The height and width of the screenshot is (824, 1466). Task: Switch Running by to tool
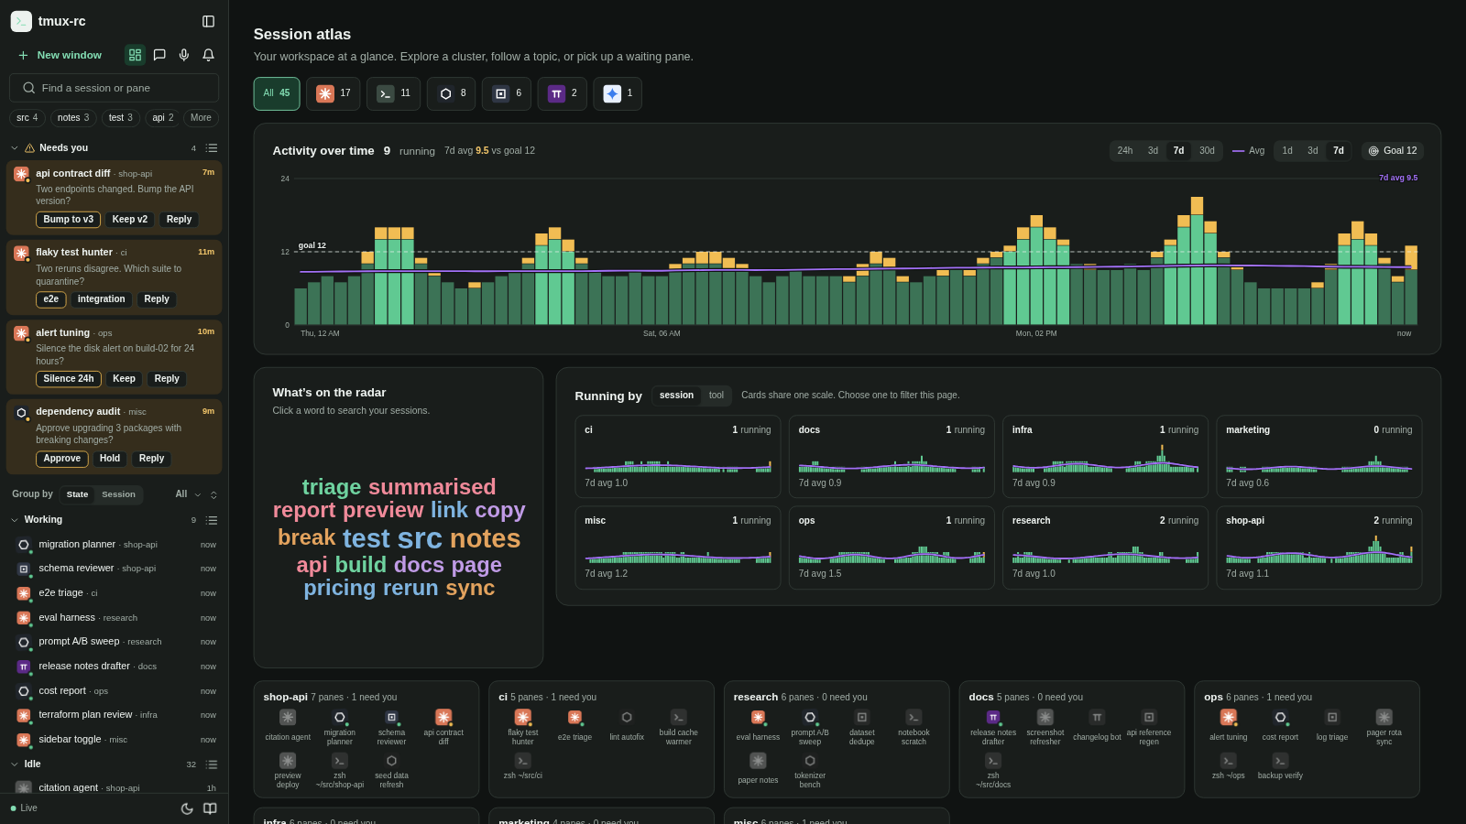(x=717, y=396)
